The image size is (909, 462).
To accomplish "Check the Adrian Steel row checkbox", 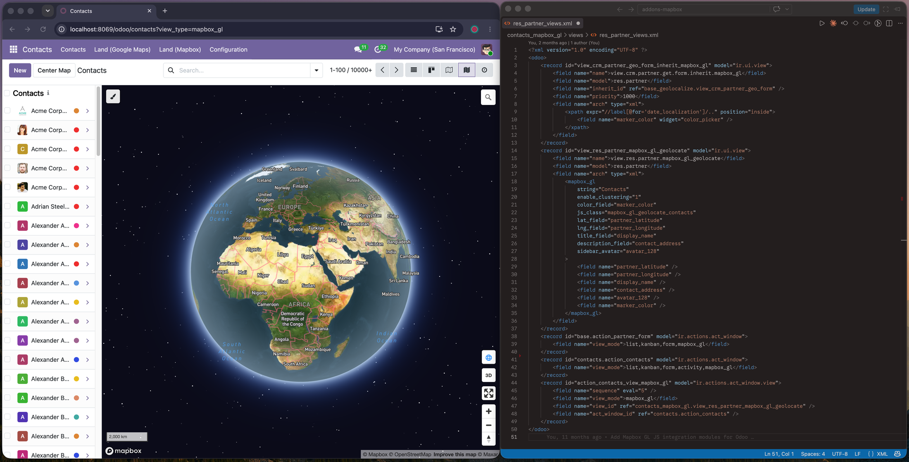I will click(x=7, y=206).
